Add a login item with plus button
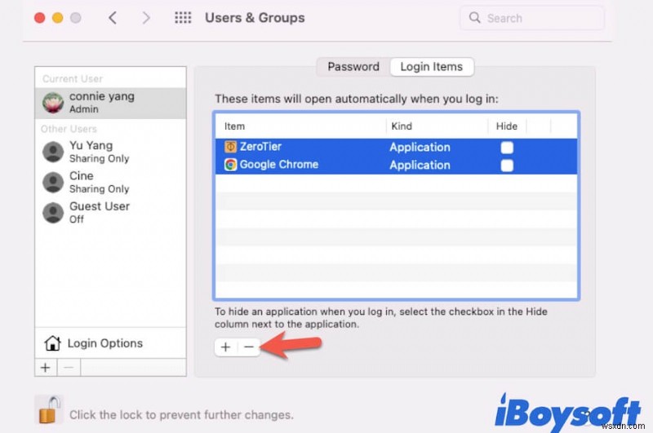This screenshot has width=653, height=433. [x=226, y=347]
